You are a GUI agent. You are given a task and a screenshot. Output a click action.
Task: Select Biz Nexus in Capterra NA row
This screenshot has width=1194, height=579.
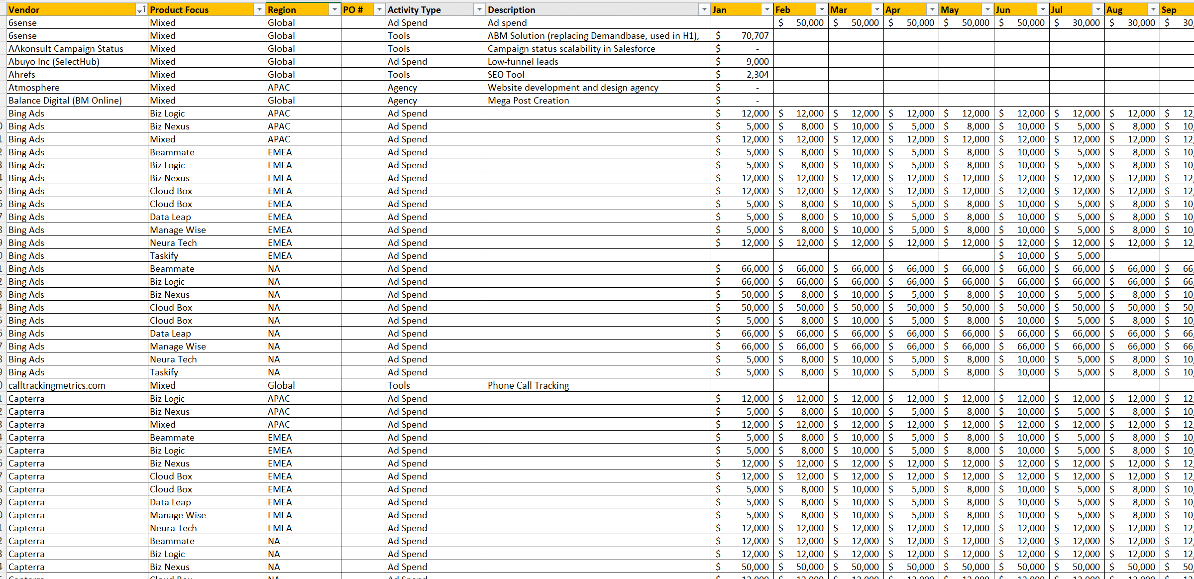pos(207,567)
